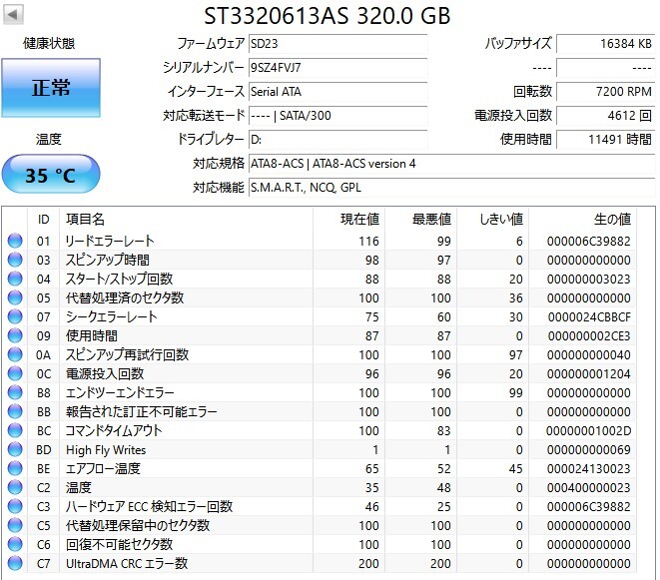Select the status icon for 0C 電源投入回数

tap(15, 373)
